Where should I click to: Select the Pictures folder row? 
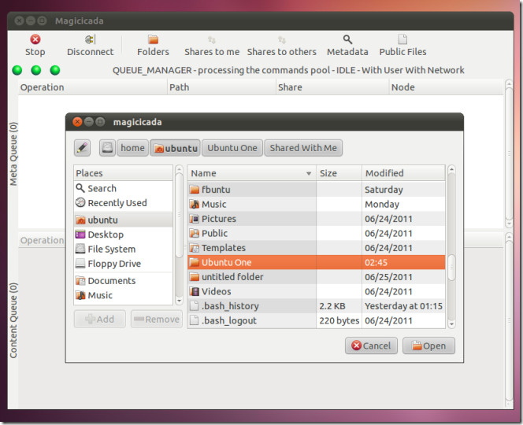(x=316, y=219)
